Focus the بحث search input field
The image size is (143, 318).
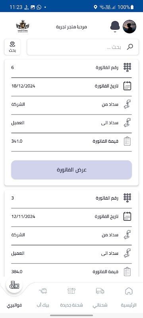coord(83,47)
